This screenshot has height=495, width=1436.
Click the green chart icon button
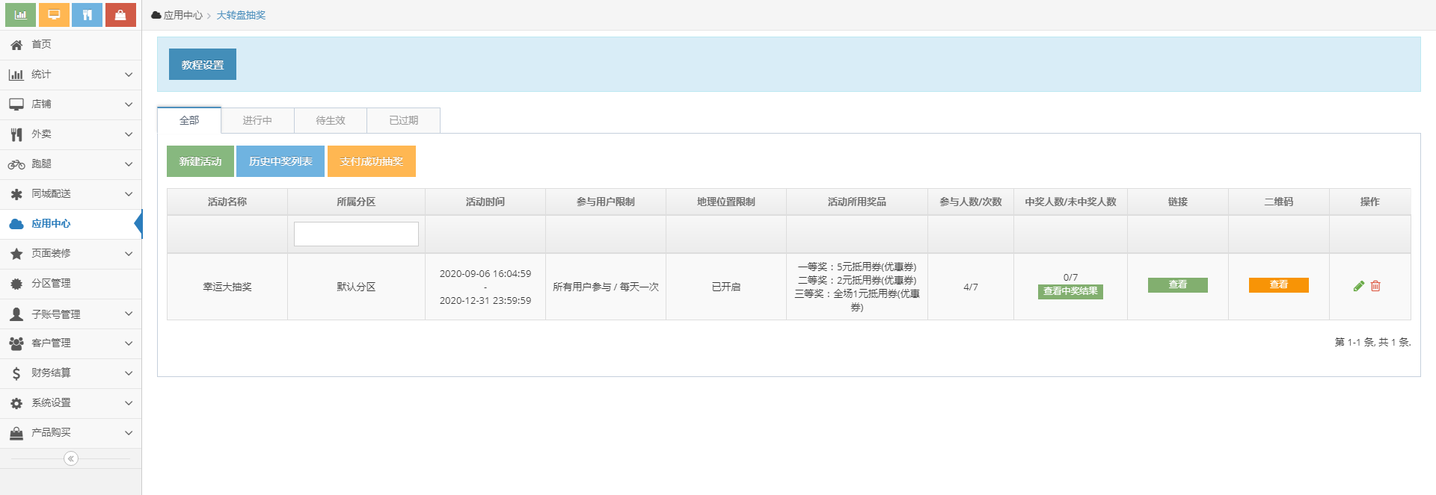[x=20, y=15]
